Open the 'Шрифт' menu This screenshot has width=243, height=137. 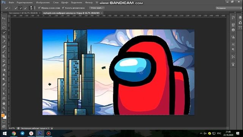(x=65, y=3)
